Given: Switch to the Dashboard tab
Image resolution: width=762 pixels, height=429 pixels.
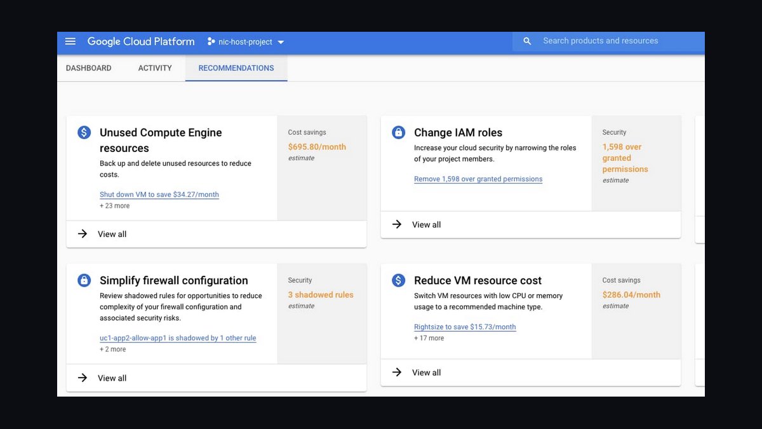Looking at the screenshot, I should click(89, 68).
